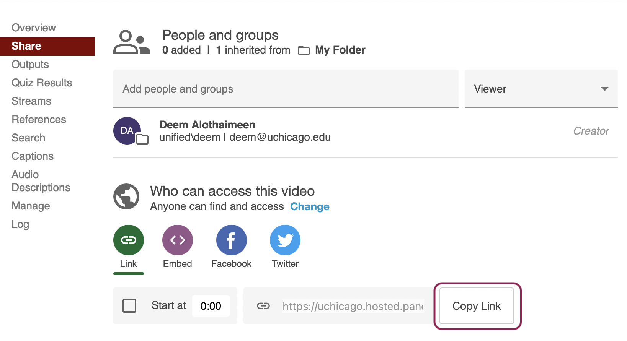Share video via Facebook icon
This screenshot has height=341, width=627.
[231, 240]
